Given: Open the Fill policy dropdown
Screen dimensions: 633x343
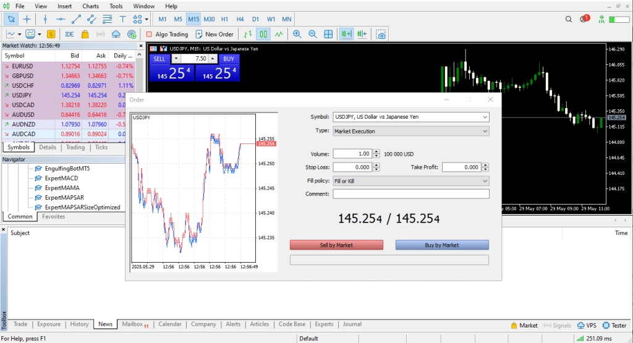Looking at the screenshot, I should pos(410,181).
